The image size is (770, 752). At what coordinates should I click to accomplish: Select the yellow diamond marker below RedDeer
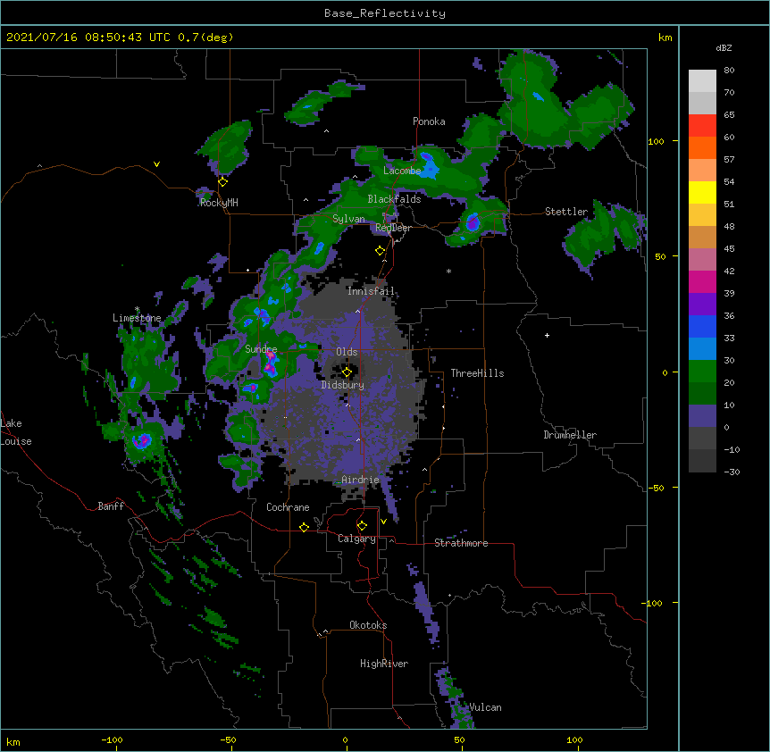pos(380,250)
